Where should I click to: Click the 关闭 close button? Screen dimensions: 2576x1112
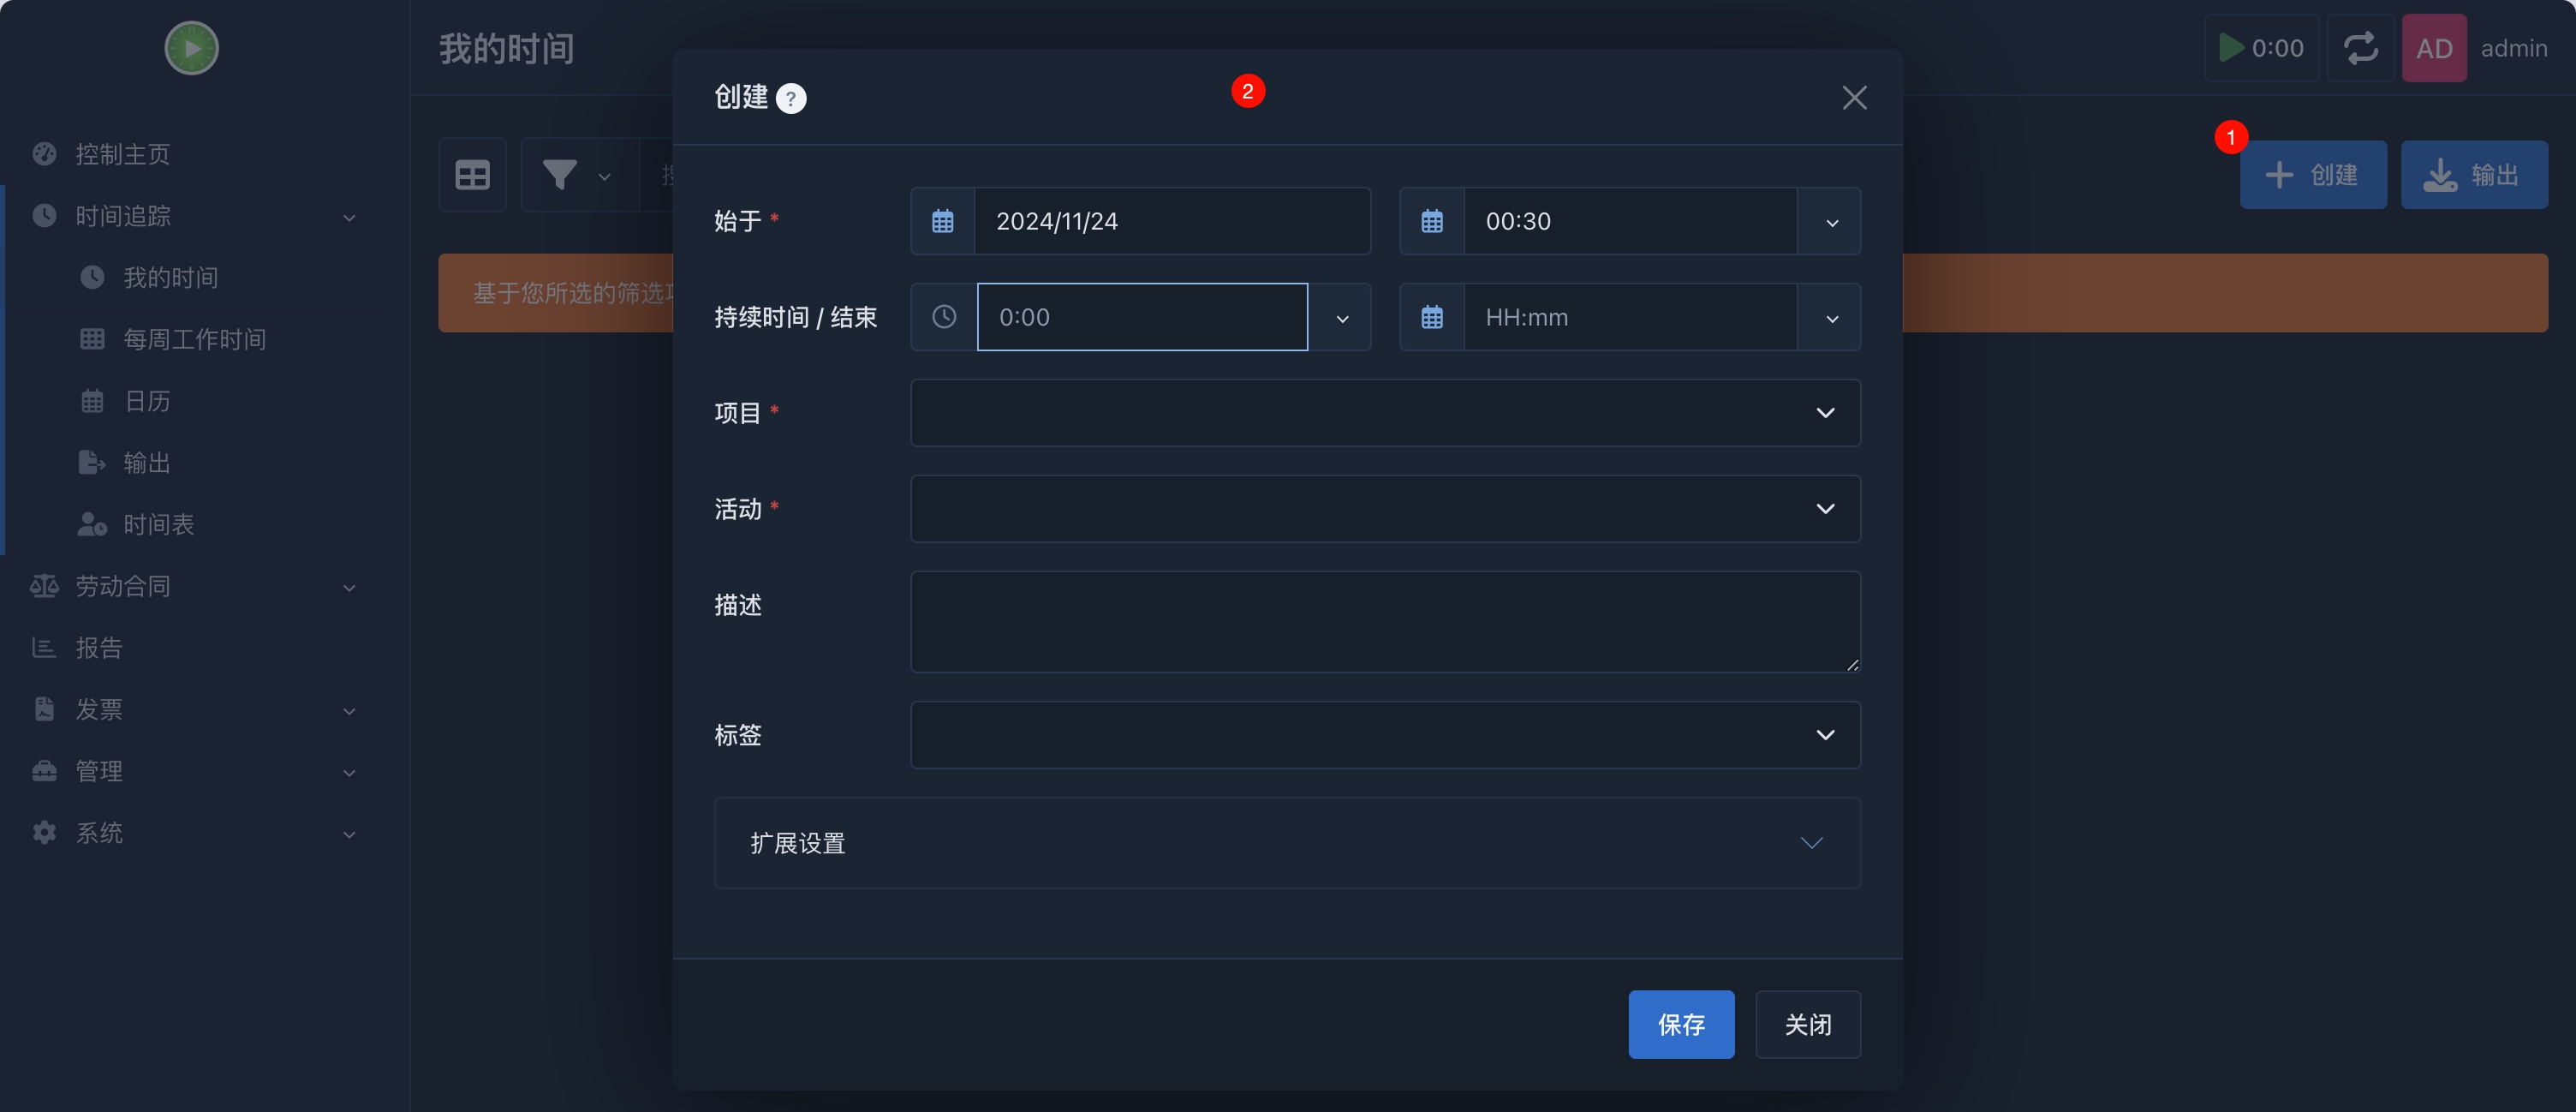tap(1808, 1024)
